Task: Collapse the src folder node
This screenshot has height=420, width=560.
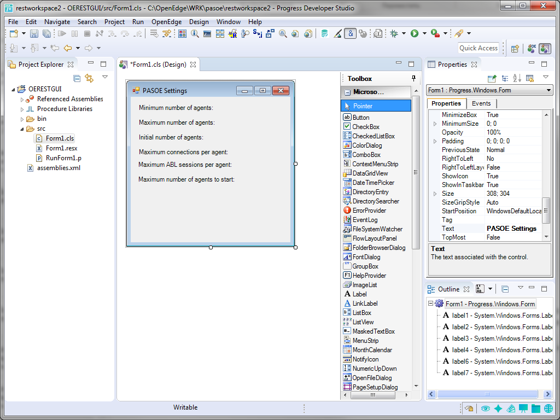Action: coord(22,129)
